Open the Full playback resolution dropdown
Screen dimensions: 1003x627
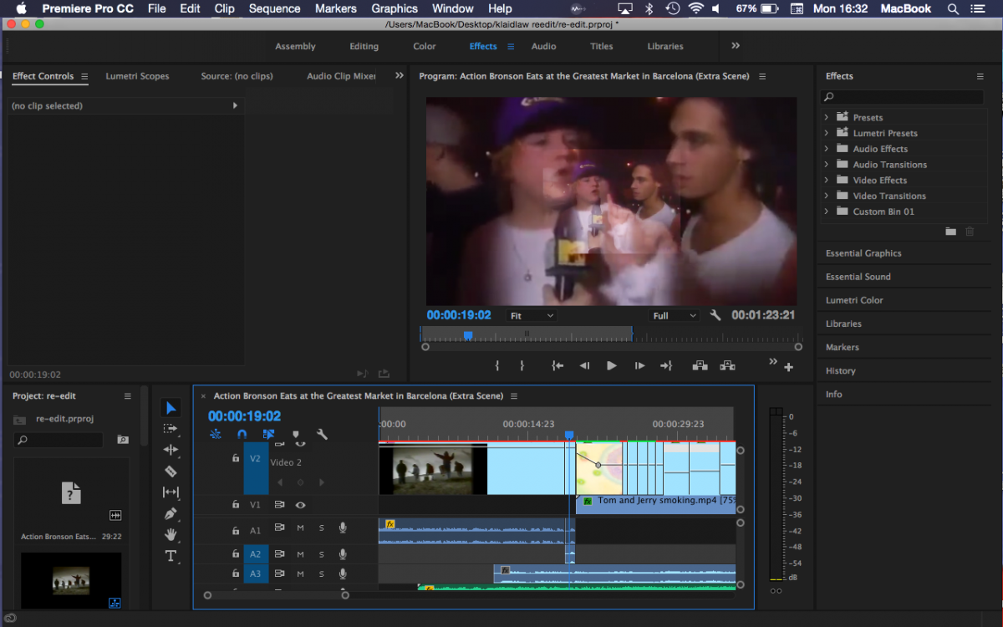click(x=675, y=316)
